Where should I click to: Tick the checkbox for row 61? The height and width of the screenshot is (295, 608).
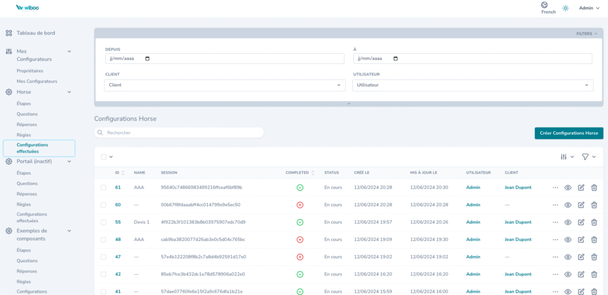(103, 188)
